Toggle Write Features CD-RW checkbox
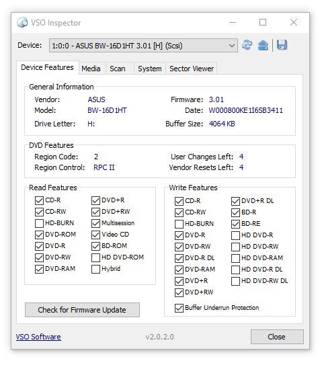 [179, 212]
